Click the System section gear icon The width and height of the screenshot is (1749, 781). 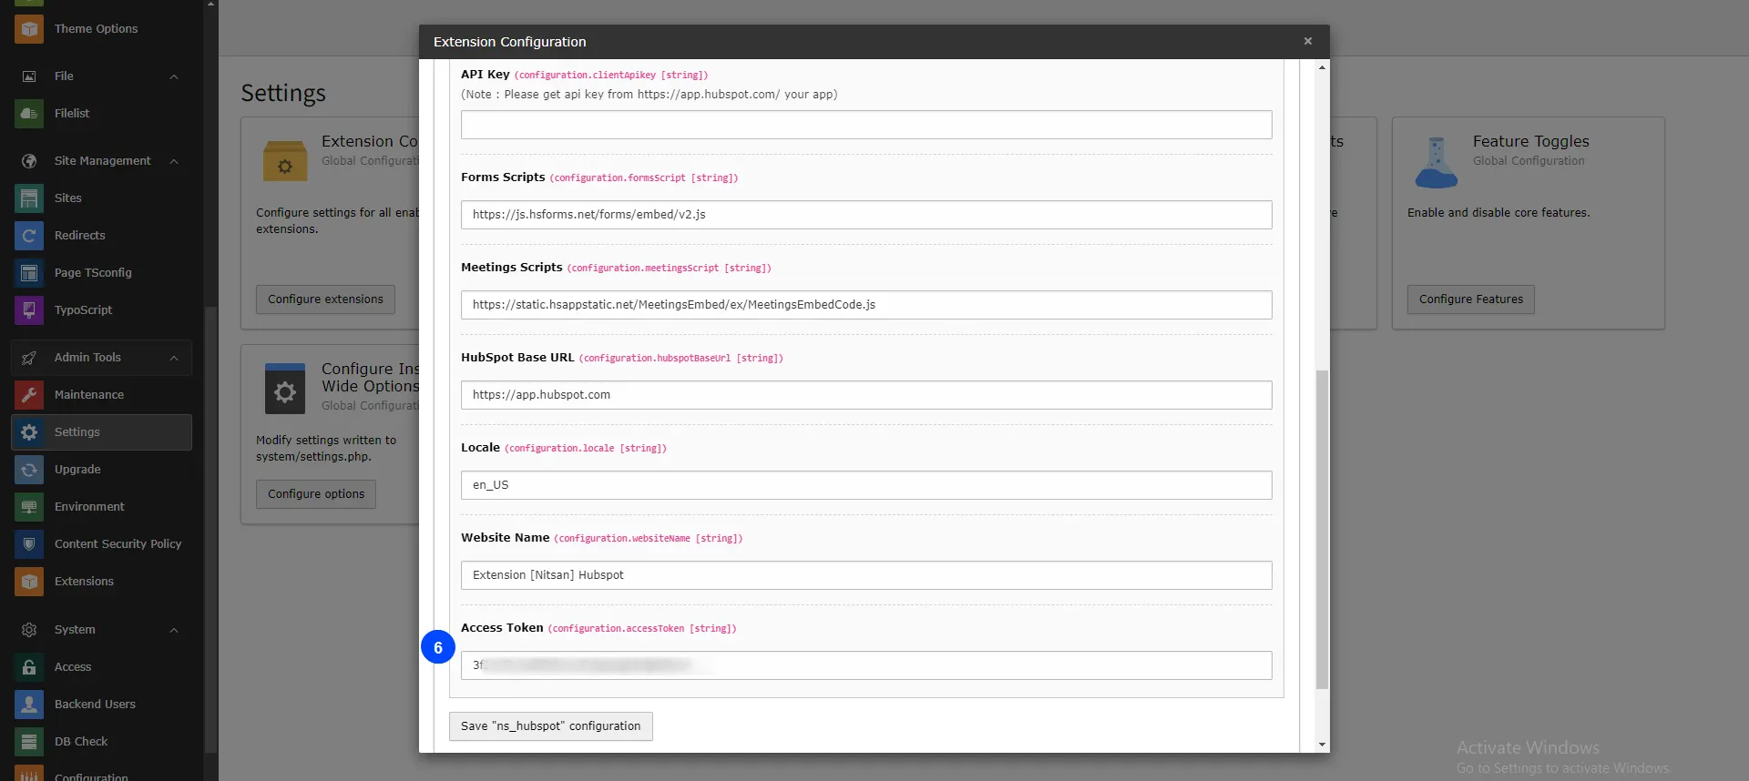click(29, 630)
